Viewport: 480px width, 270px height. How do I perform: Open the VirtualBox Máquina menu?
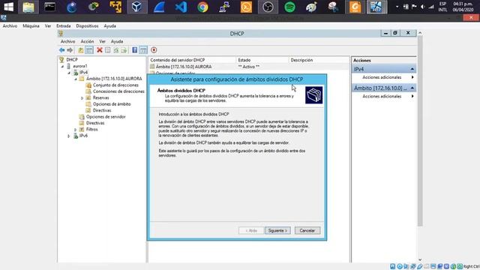[x=31, y=26]
